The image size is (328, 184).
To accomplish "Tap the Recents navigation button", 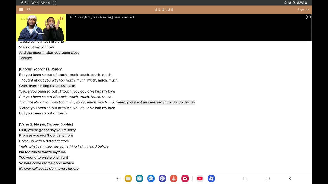I will tap(245, 179).
